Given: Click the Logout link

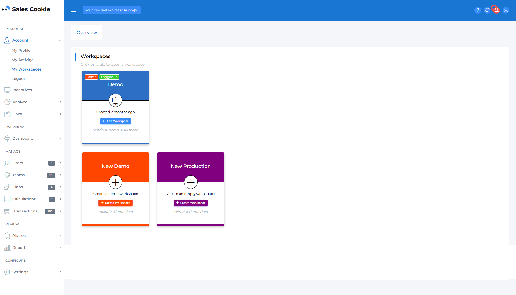Looking at the screenshot, I should 18,79.
